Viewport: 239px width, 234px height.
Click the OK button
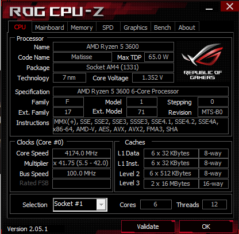pyautogui.click(x=206, y=227)
